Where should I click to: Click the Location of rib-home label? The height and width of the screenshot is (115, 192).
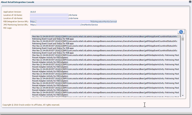point(13,15)
